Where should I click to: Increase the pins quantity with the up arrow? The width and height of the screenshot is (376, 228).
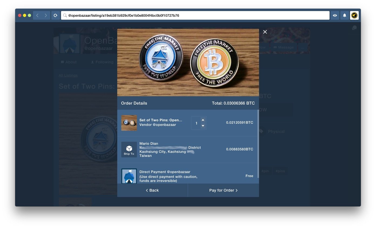click(203, 120)
